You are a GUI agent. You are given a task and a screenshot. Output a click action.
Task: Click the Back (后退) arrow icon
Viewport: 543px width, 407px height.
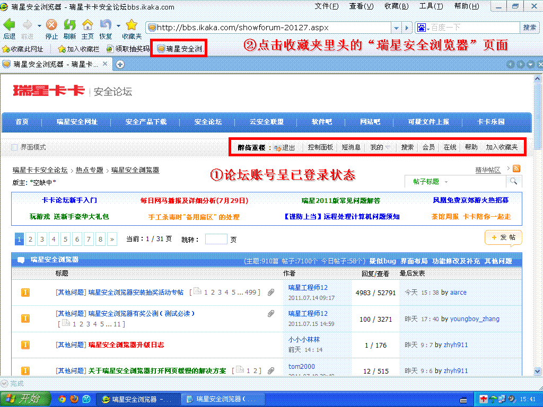click(x=9, y=25)
